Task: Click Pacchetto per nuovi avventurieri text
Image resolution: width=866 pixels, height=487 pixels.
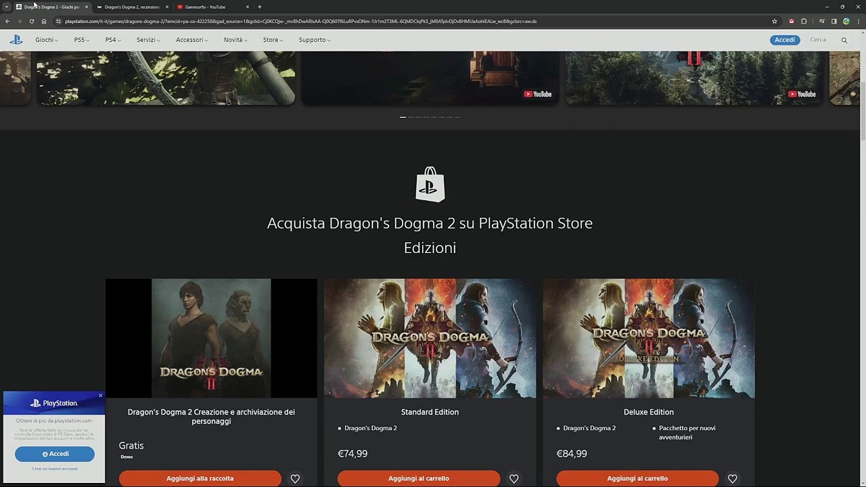Action: (x=687, y=433)
